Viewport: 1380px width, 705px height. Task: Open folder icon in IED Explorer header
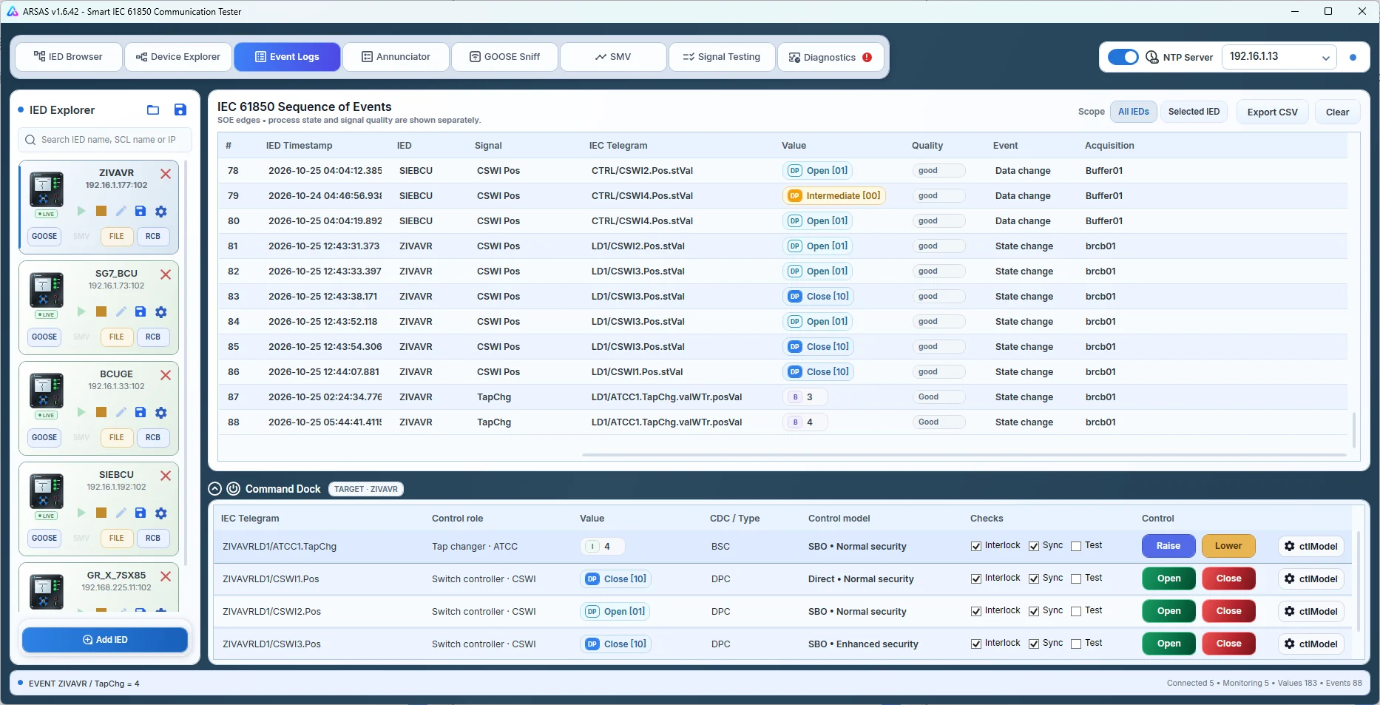pyautogui.click(x=153, y=110)
